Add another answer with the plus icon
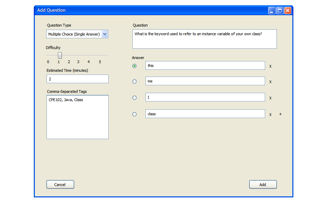The width and height of the screenshot is (322, 205). point(280,114)
